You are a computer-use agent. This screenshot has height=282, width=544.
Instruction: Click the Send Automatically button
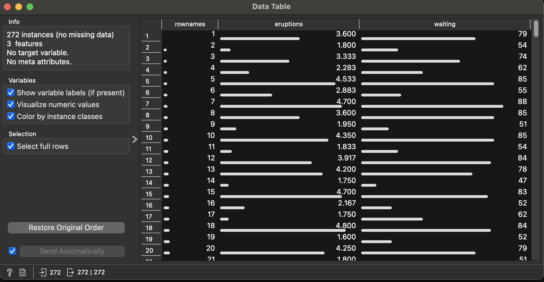72,251
